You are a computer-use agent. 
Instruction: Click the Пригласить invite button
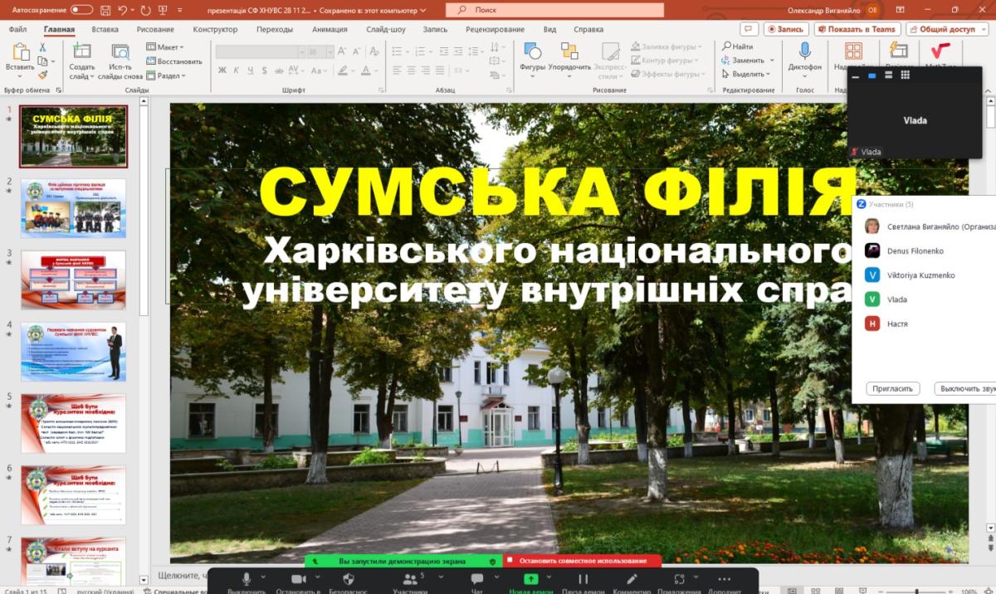point(892,388)
